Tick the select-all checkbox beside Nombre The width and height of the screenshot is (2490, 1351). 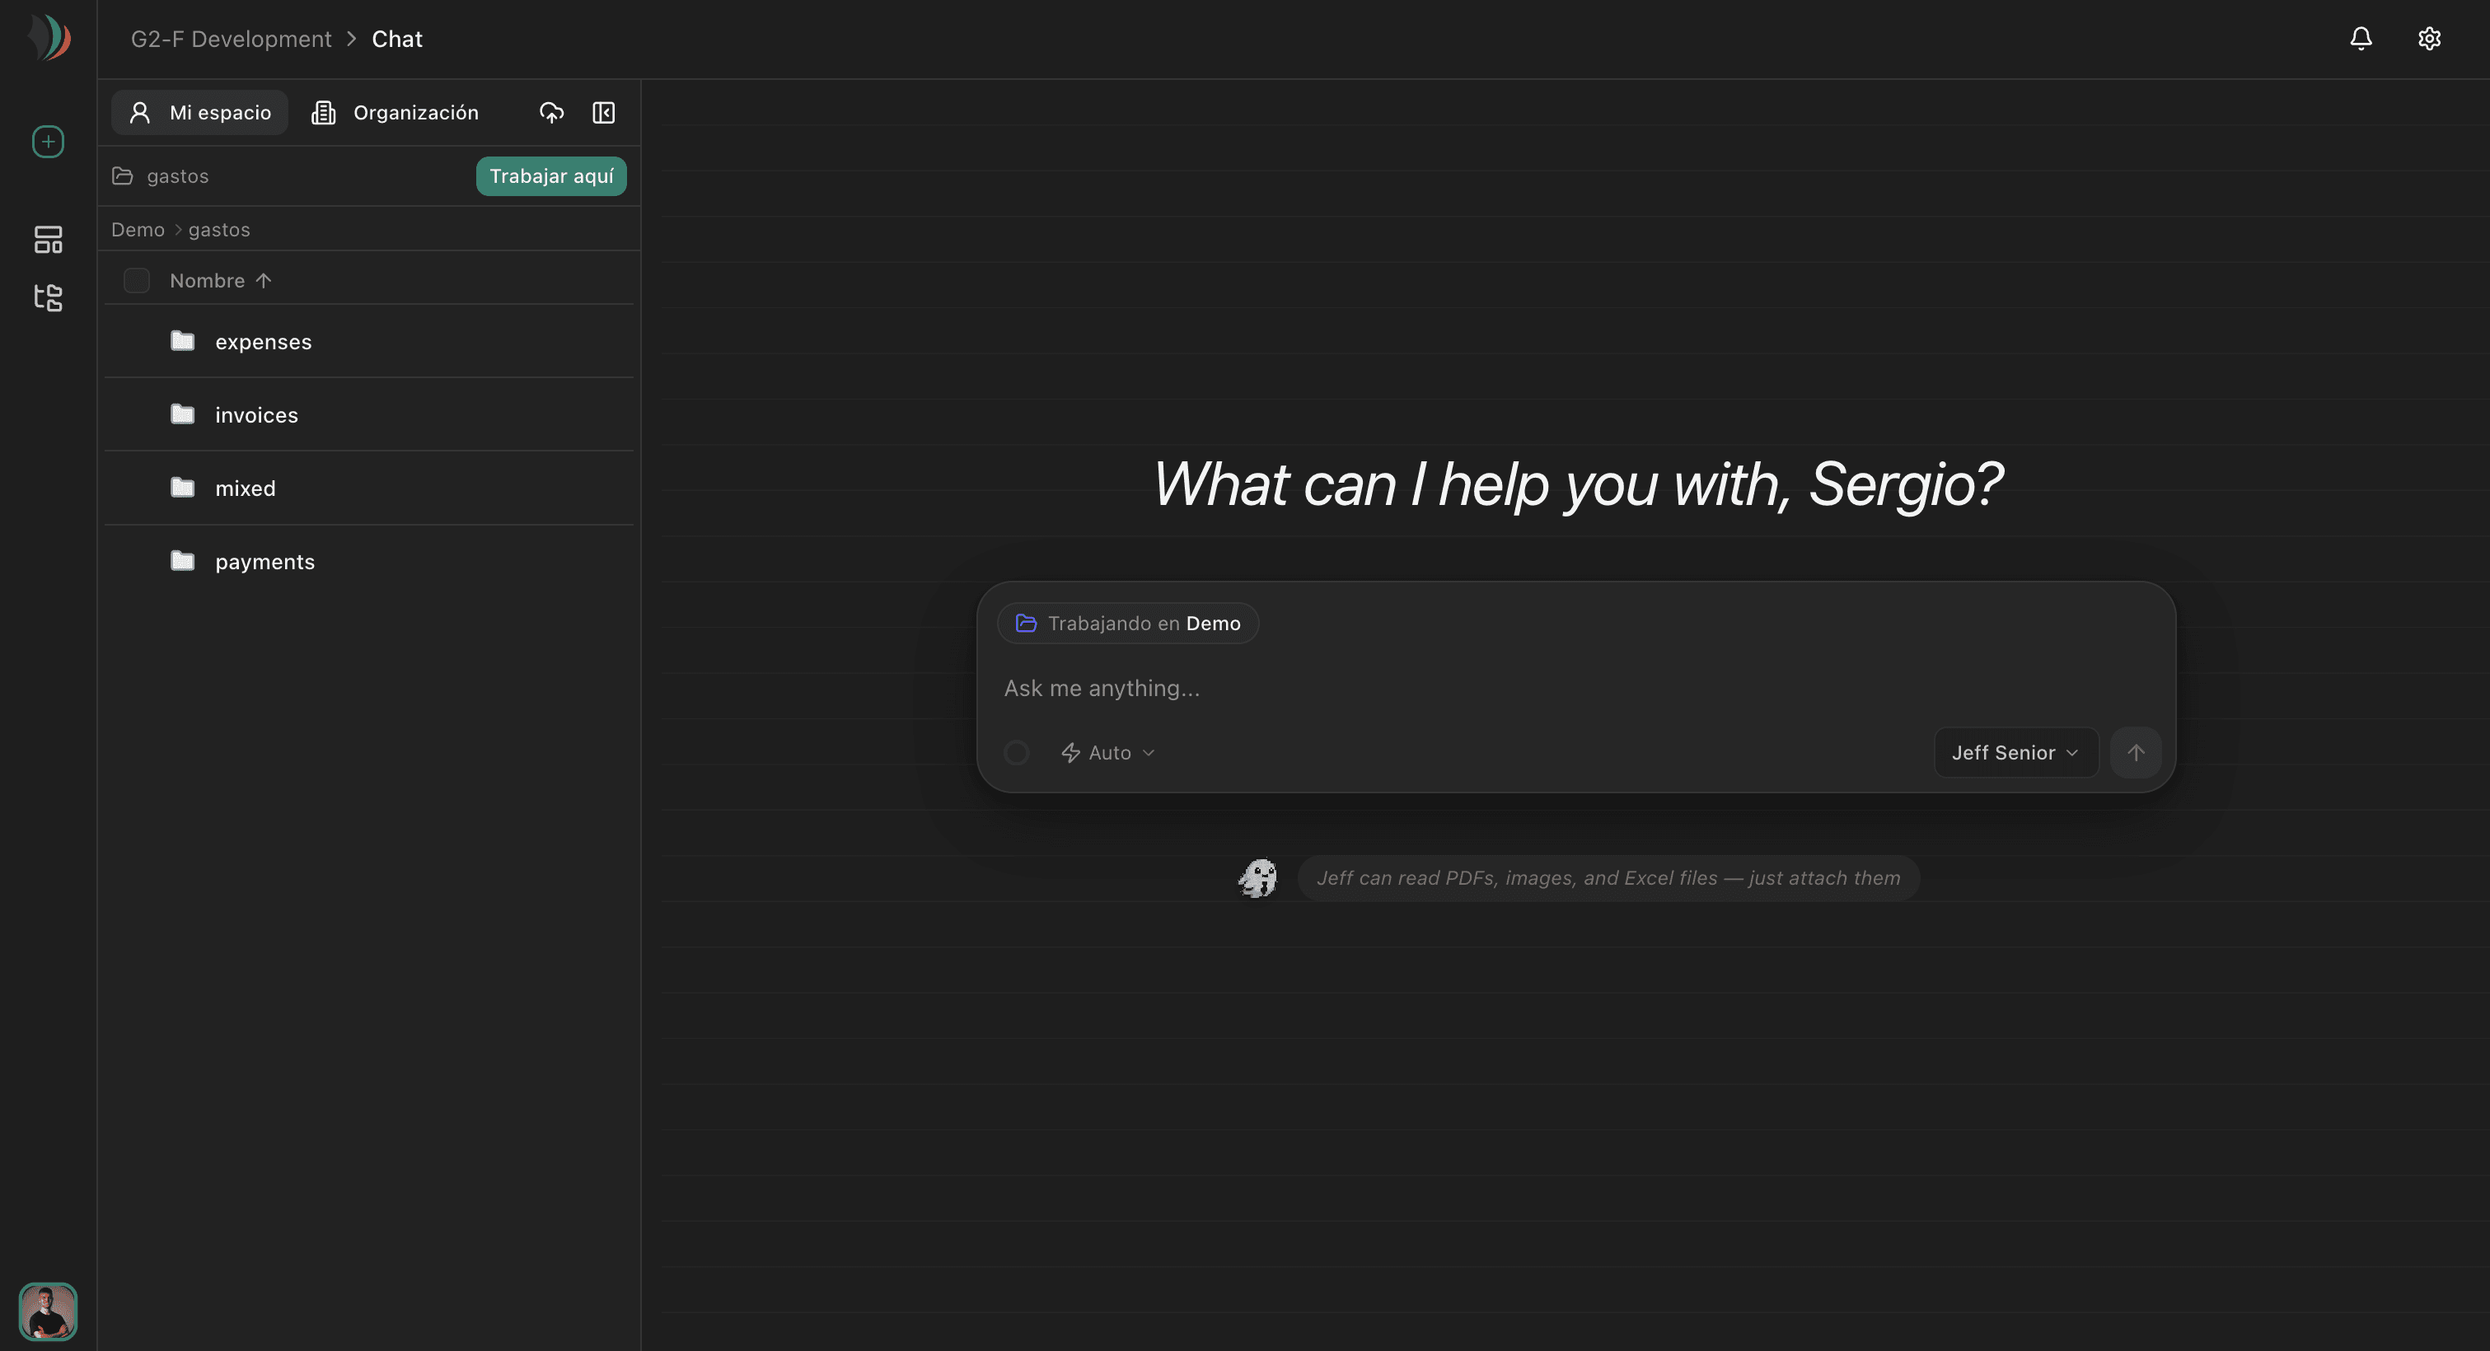[136, 280]
